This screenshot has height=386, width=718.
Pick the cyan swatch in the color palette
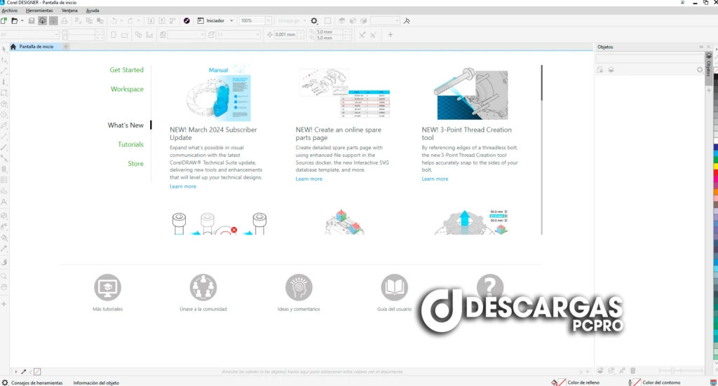(x=715, y=153)
